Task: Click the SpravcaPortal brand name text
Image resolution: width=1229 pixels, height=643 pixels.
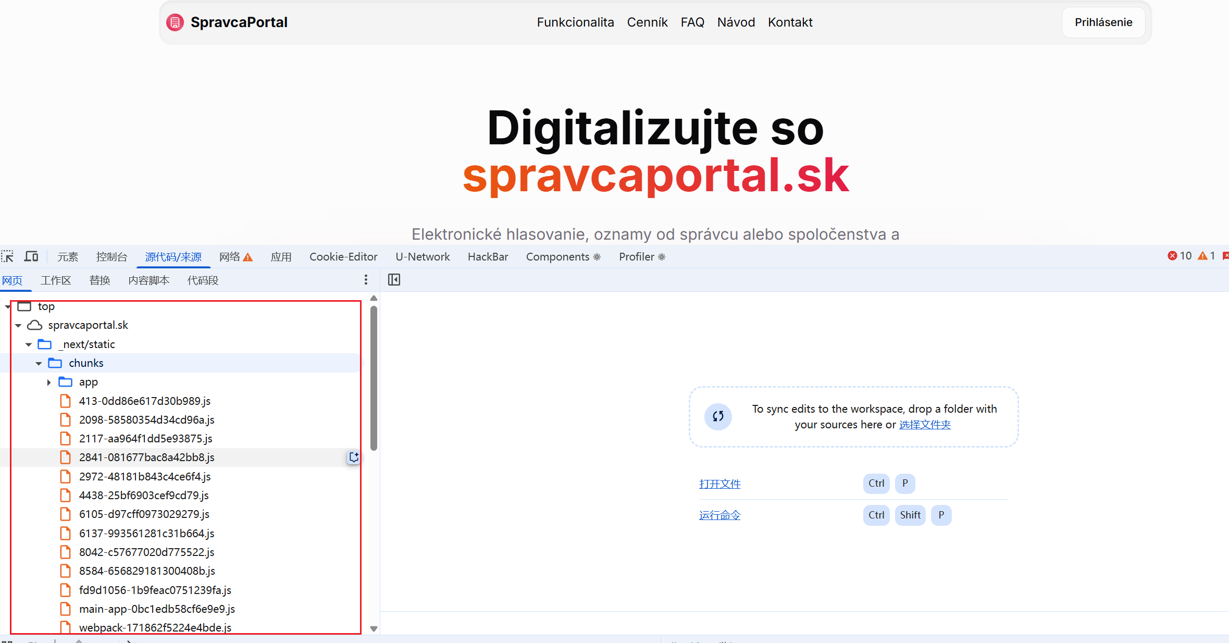Action: point(239,22)
